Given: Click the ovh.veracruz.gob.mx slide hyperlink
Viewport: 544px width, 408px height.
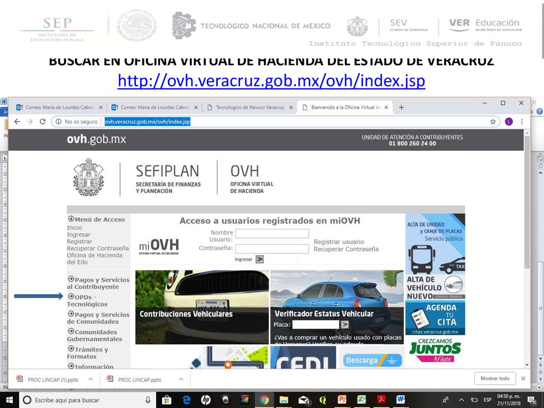Looking at the screenshot, I should click(271, 81).
